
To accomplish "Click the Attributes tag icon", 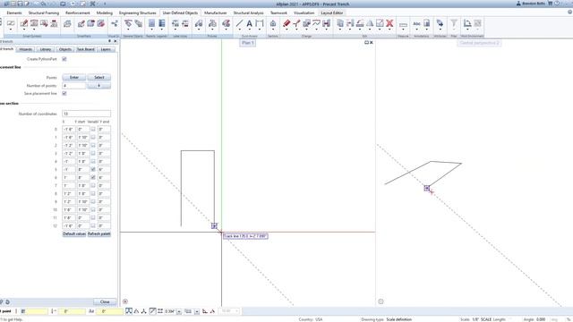I will pos(440,23).
